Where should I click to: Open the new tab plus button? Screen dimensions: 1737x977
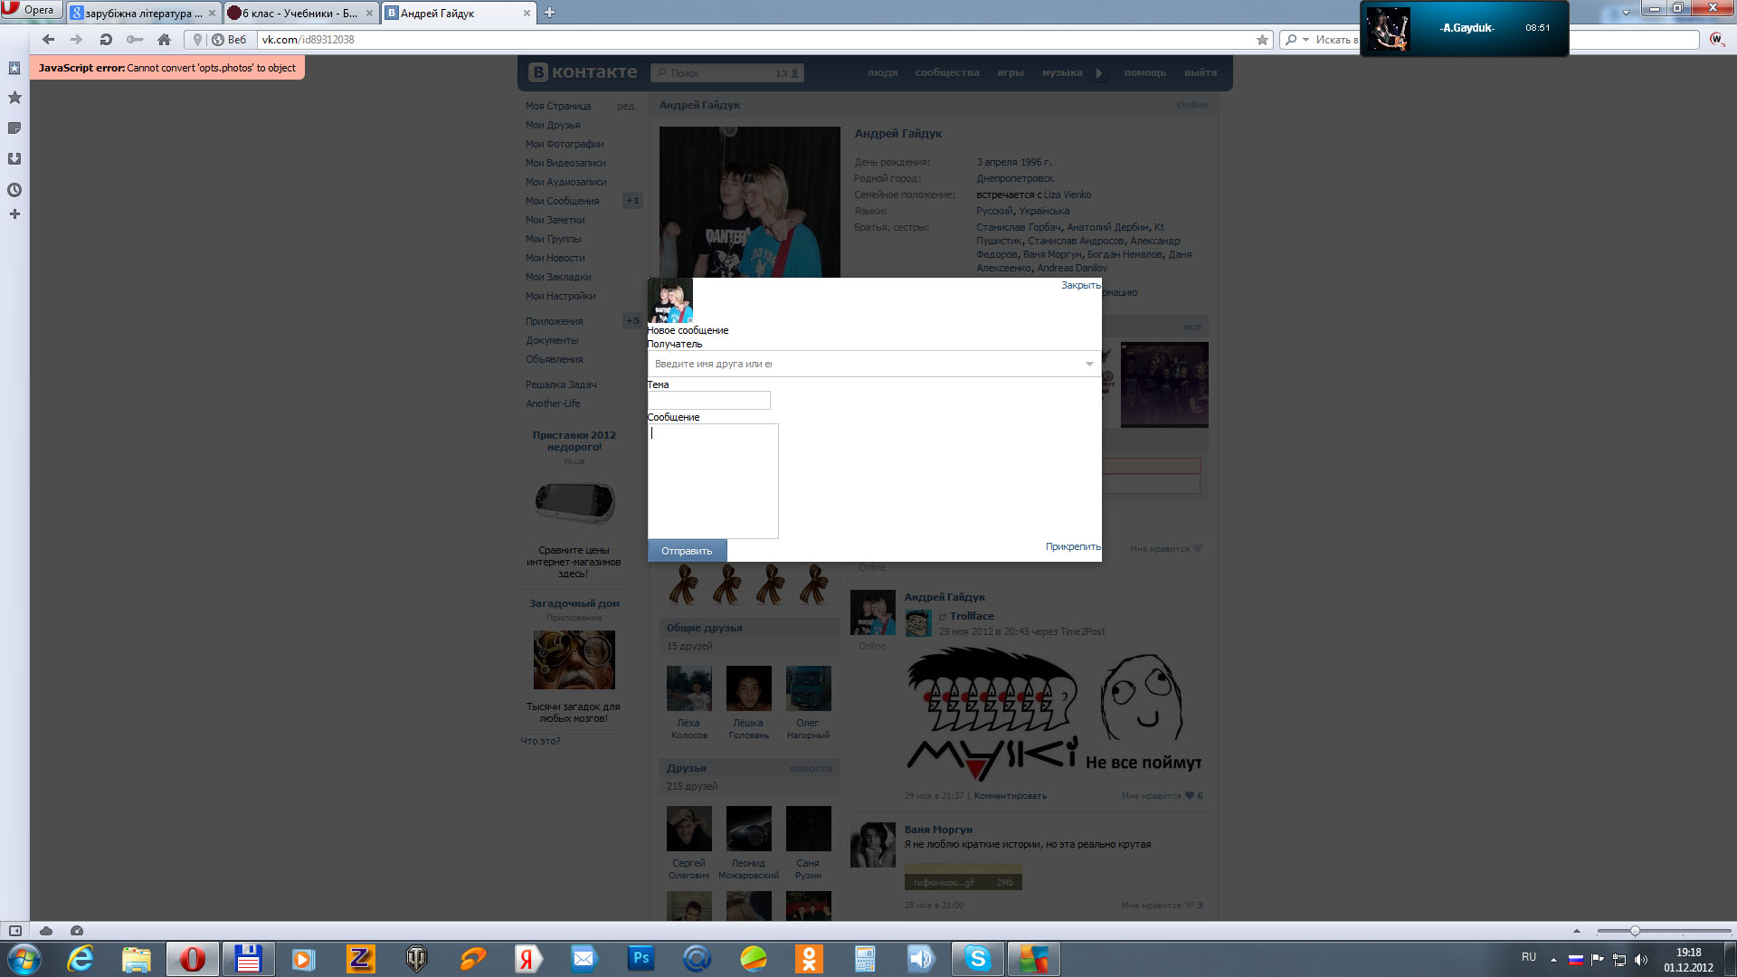coord(549,13)
